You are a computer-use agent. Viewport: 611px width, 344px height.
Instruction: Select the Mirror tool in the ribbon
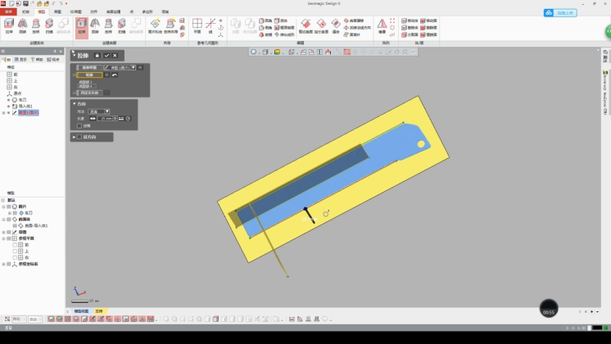[x=382, y=25]
